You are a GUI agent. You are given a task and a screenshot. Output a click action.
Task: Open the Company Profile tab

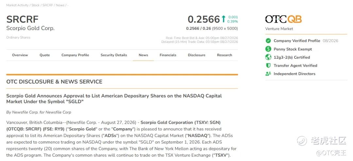pos(75,55)
